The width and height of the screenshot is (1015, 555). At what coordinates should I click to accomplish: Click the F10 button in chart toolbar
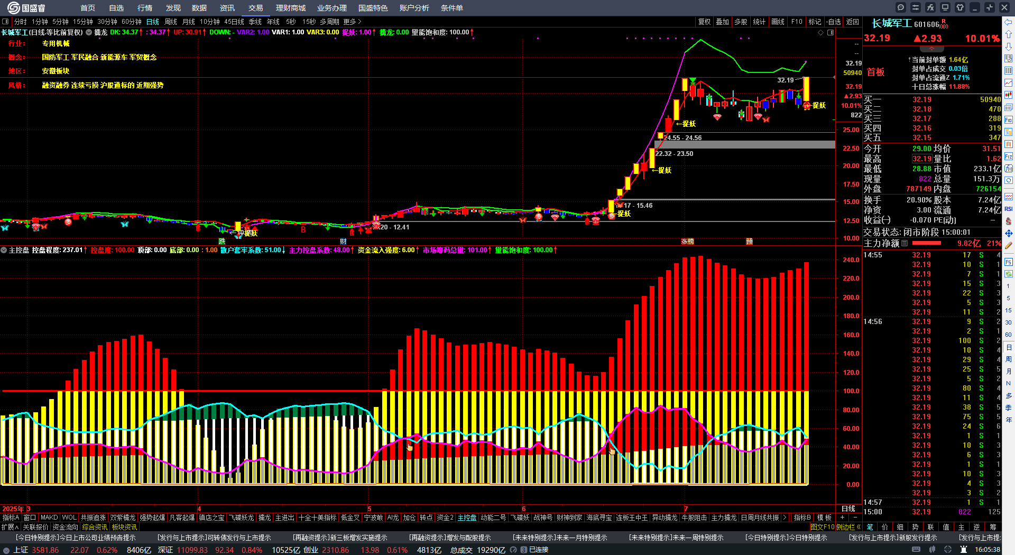[797, 22]
